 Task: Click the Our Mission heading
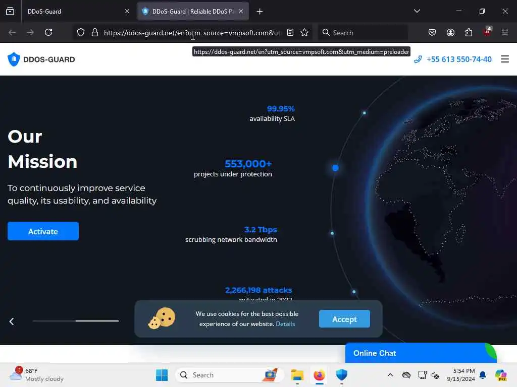point(42,149)
